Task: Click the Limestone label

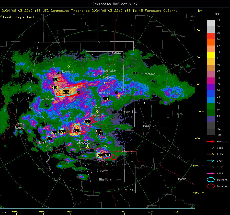Action: pos(48,99)
